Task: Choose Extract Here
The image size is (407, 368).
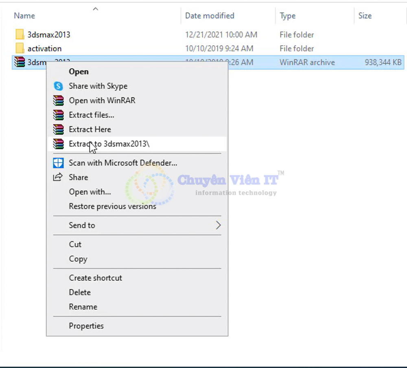Action: (137, 130)
